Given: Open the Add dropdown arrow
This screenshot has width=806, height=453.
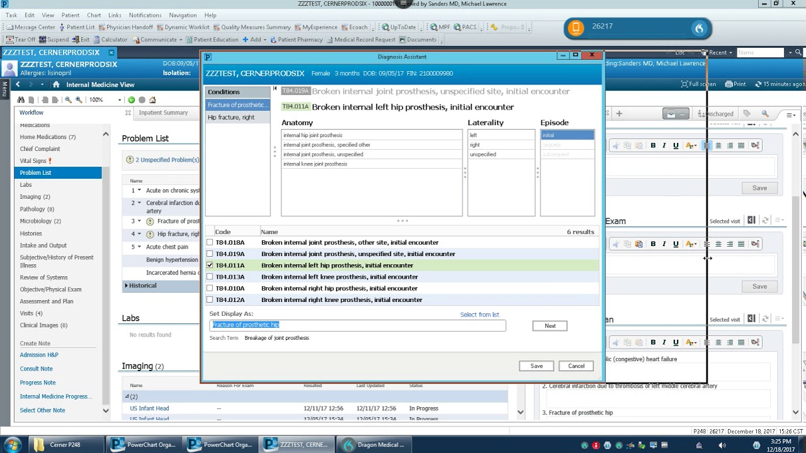Looking at the screenshot, I should 265,40.
